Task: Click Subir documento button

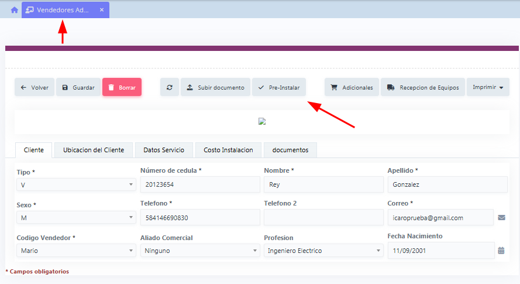Action: (x=216, y=87)
